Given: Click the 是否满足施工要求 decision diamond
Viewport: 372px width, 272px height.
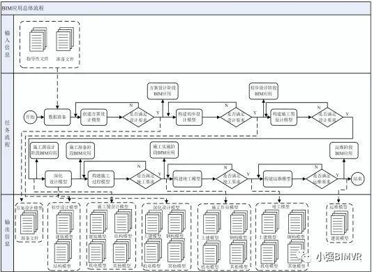Looking at the screenshot, I should pos(146,179).
